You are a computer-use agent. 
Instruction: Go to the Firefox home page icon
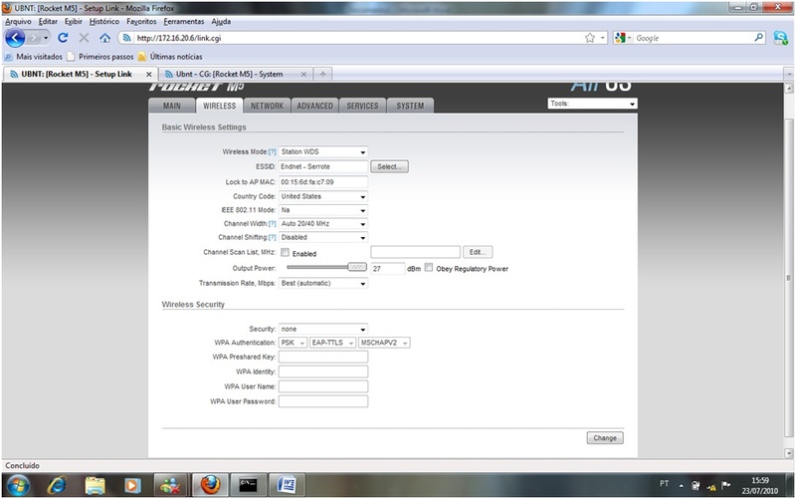tap(104, 38)
